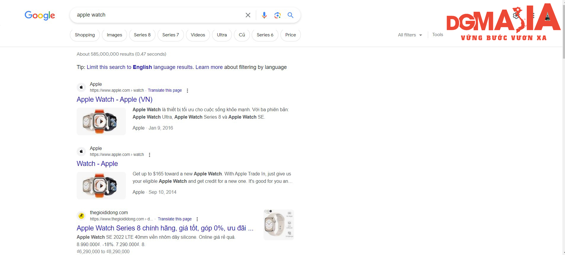Play video thumbnail of Apple (VN) result

click(101, 121)
